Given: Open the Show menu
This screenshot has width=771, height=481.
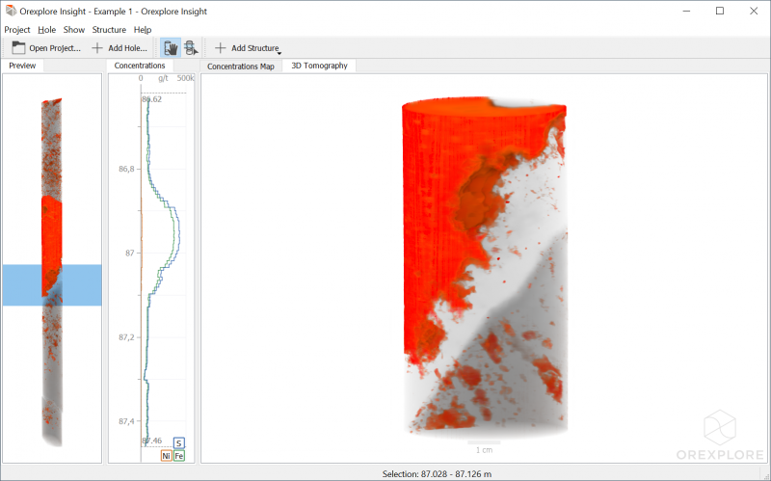Looking at the screenshot, I should (x=74, y=30).
